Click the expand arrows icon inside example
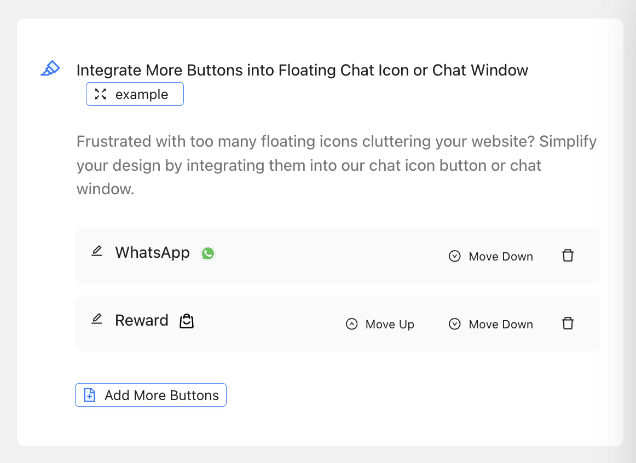Screen dimensions: 636x463 coord(100,94)
